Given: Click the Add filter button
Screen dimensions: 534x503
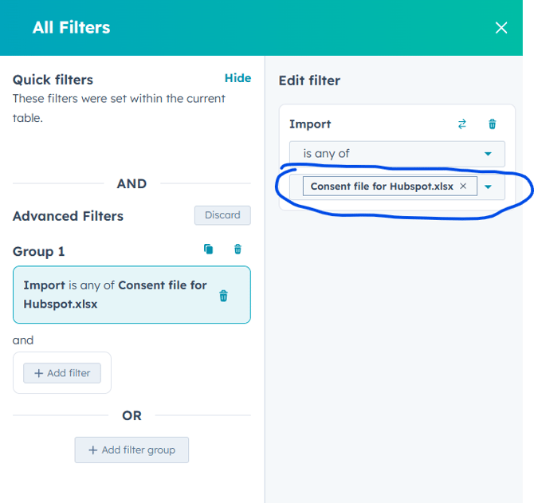Looking at the screenshot, I should pos(62,373).
